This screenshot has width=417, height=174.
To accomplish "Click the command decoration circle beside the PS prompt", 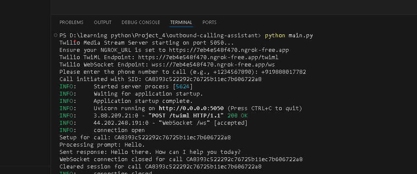I will tap(56, 35).
